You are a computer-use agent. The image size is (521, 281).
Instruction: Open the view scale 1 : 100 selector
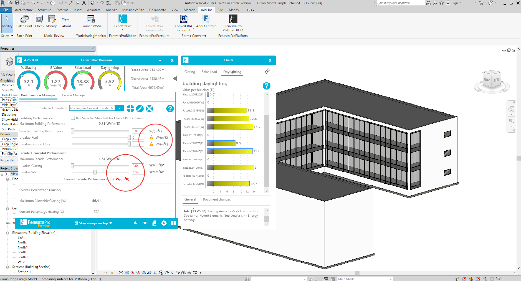[108, 273]
